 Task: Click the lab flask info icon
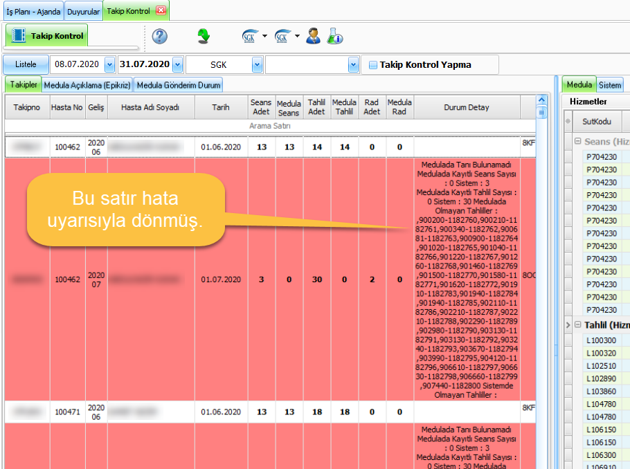(334, 36)
